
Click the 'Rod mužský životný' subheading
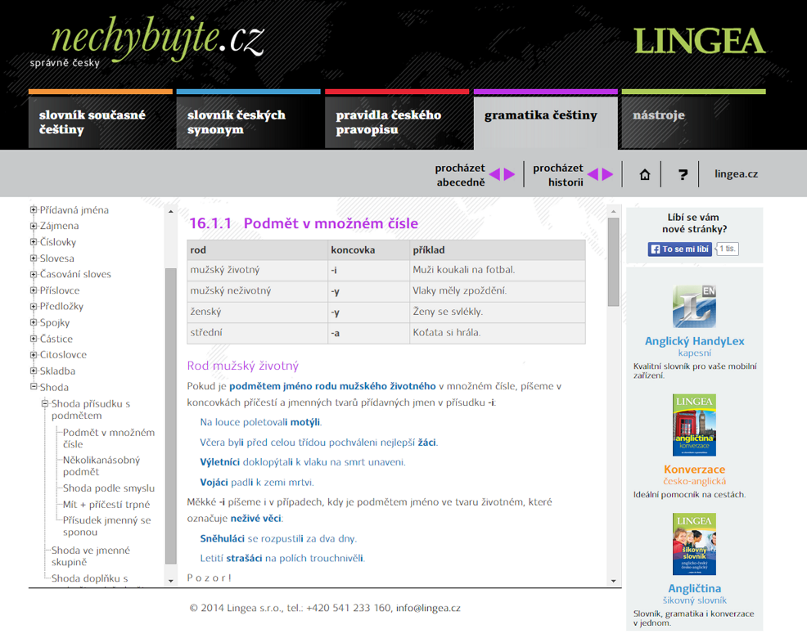coord(243,366)
